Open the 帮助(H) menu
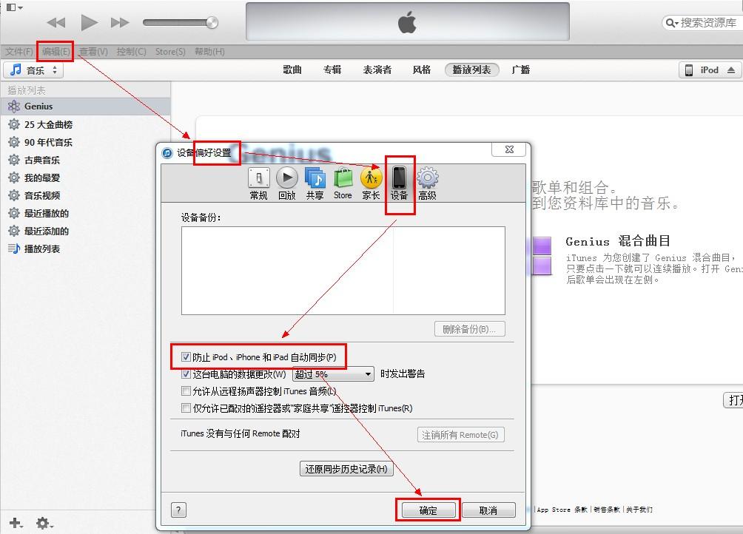Screen dimensions: 743x534 click(210, 52)
